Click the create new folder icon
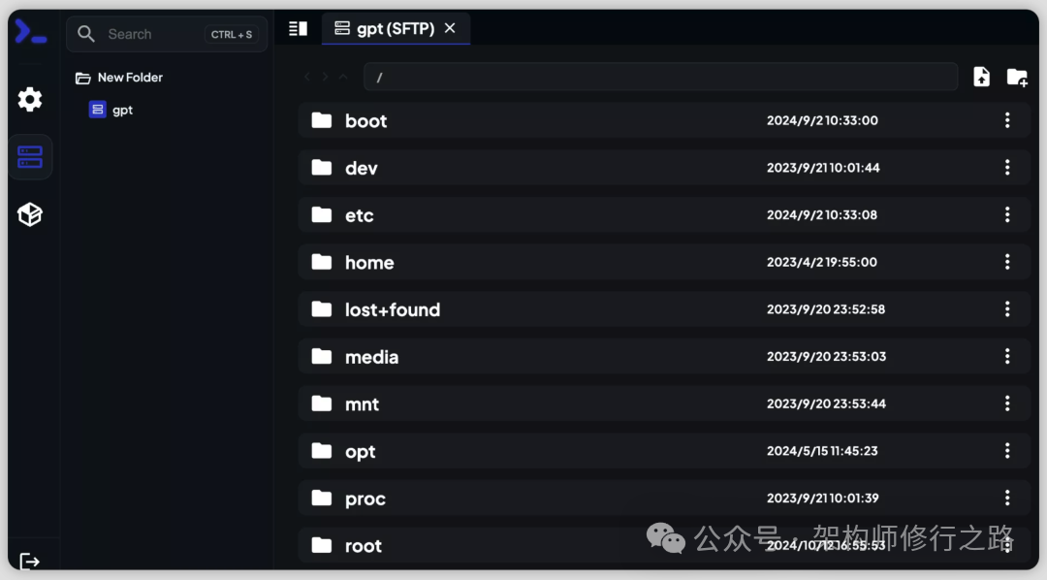 coord(1016,78)
